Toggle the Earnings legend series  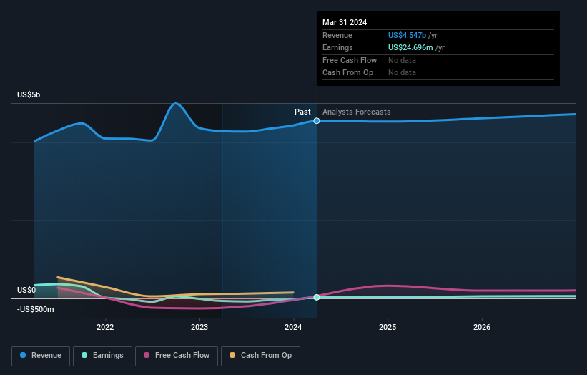click(102, 356)
